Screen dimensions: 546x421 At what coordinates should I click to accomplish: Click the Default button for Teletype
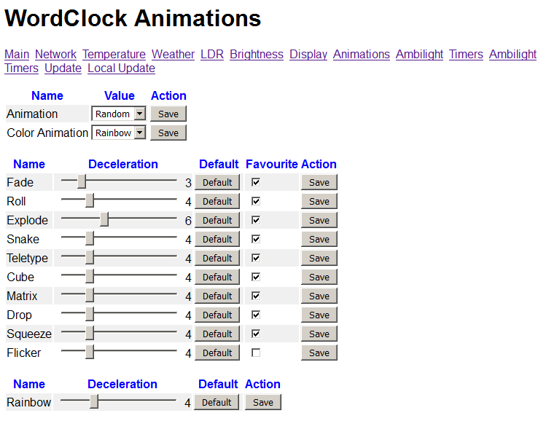point(217,258)
